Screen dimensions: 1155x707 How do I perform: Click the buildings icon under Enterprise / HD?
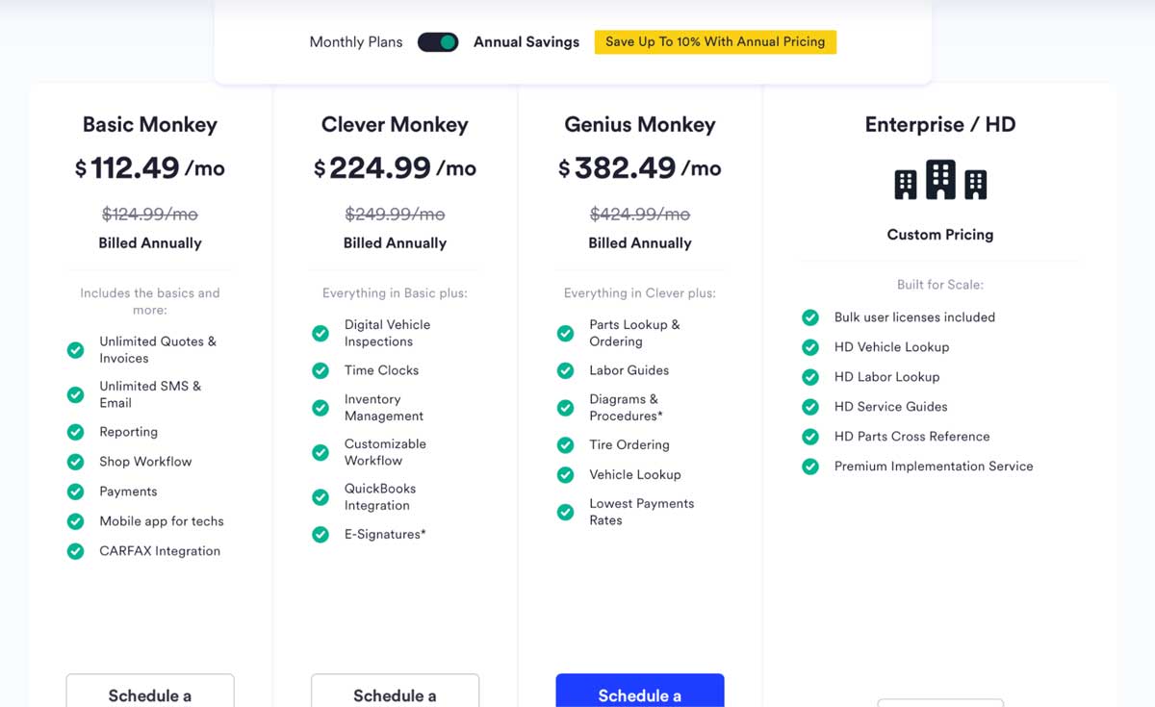point(939,180)
